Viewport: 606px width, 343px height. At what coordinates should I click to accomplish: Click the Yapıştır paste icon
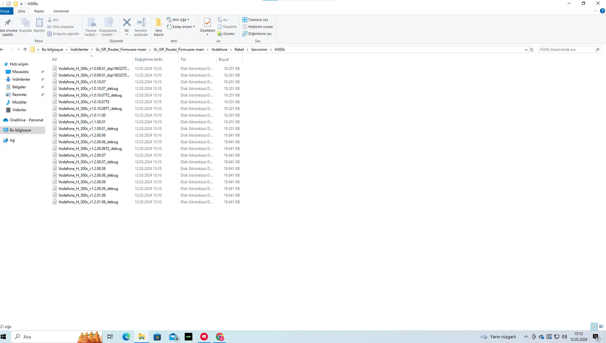tap(39, 25)
